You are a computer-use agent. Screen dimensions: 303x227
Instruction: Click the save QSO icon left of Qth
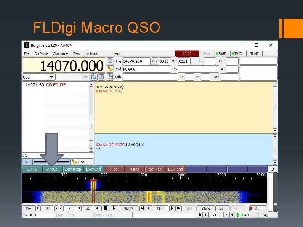click(110, 77)
